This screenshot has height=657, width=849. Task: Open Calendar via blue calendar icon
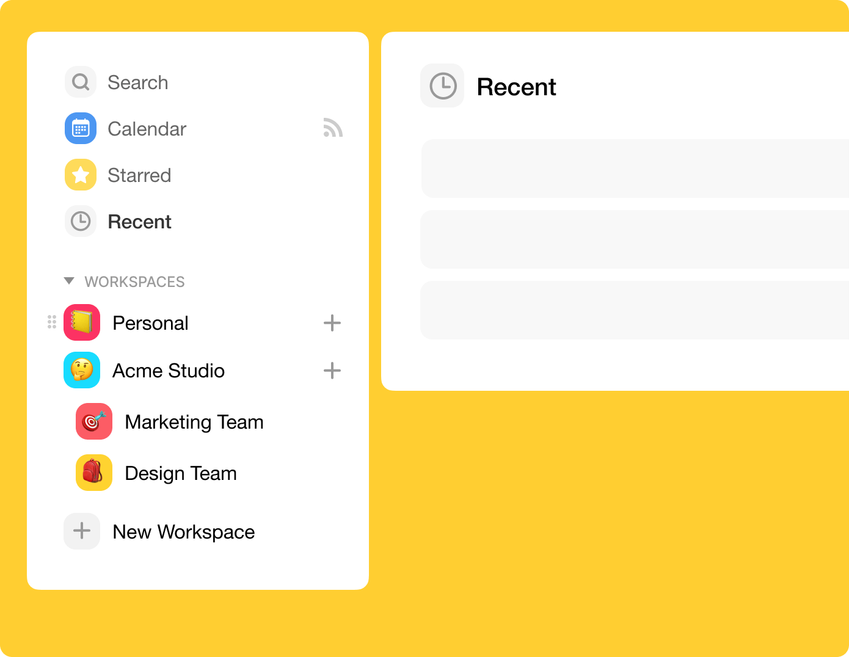[x=81, y=128]
